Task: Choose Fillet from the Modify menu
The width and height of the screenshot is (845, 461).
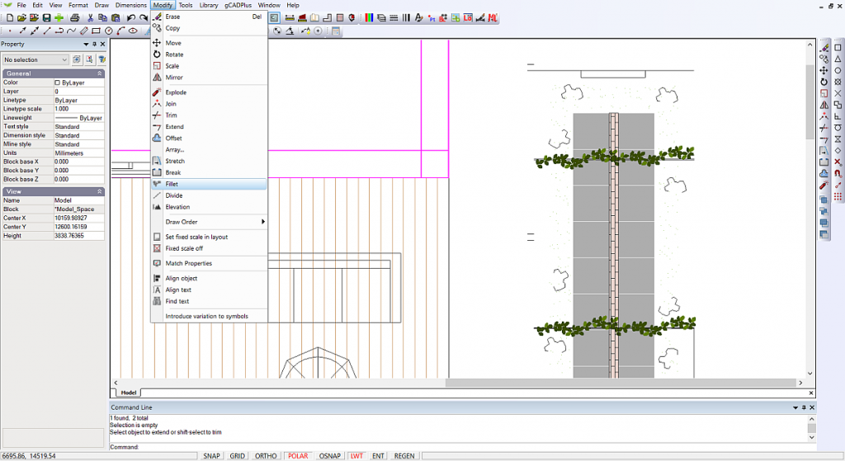Action: 209,184
